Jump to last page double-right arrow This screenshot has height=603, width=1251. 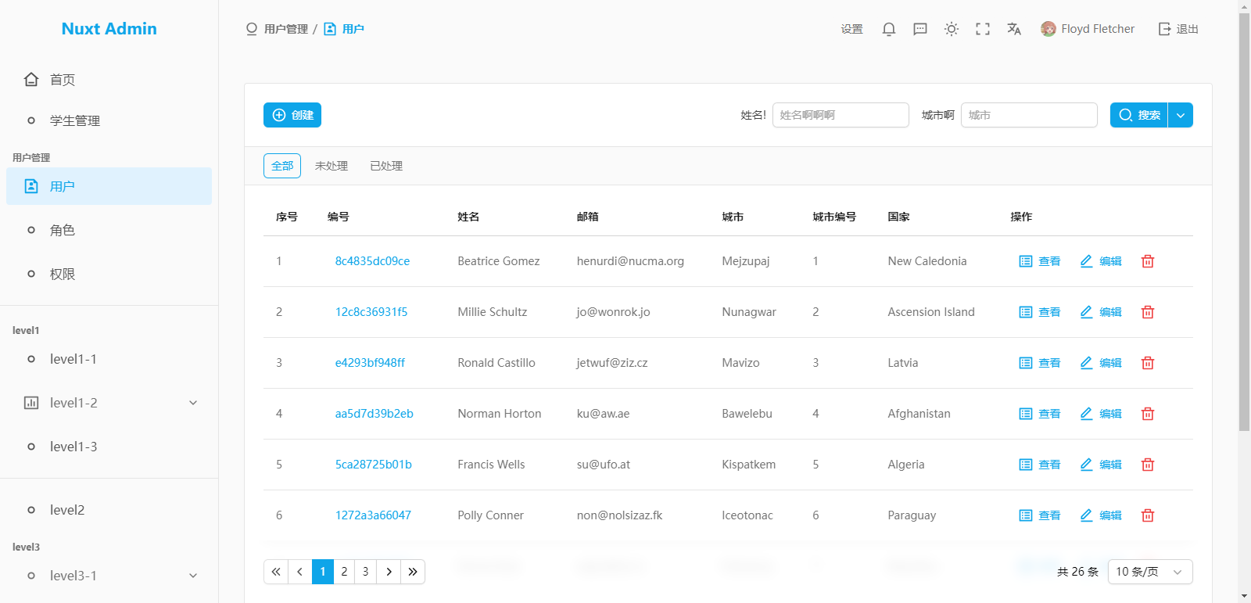tap(413, 572)
